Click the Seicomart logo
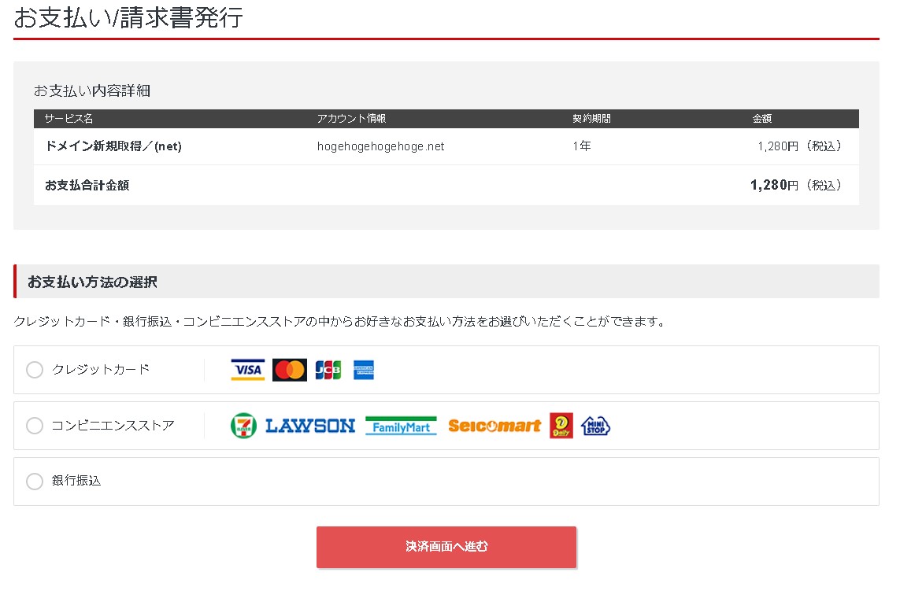 click(494, 426)
